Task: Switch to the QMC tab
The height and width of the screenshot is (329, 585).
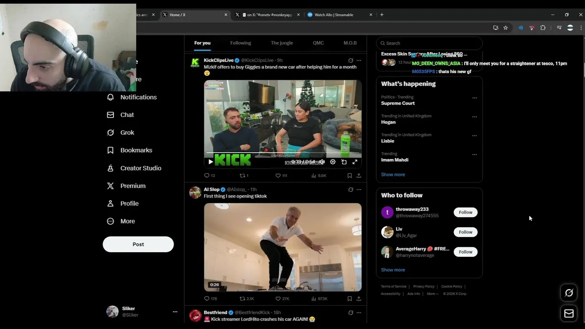Action: (x=318, y=43)
